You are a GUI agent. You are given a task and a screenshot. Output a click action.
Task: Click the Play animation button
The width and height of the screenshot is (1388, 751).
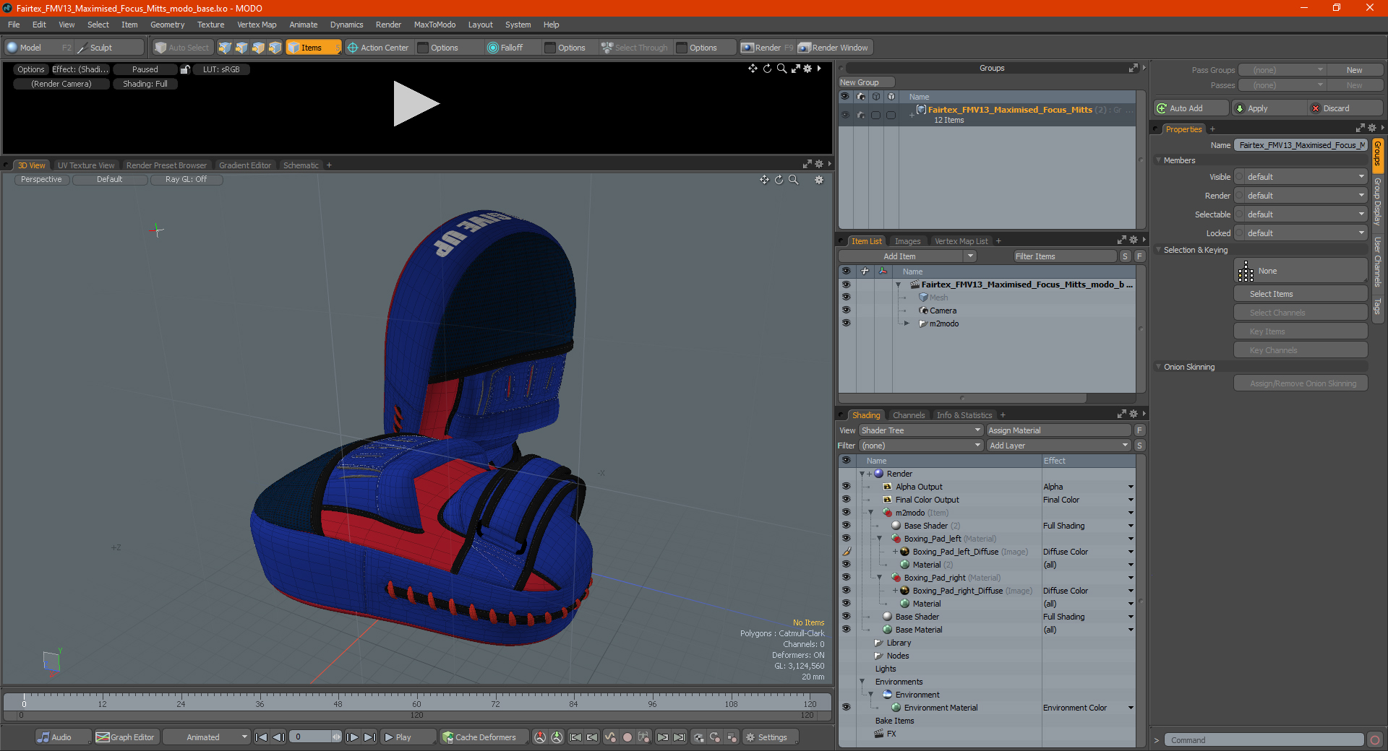pos(407,737)
